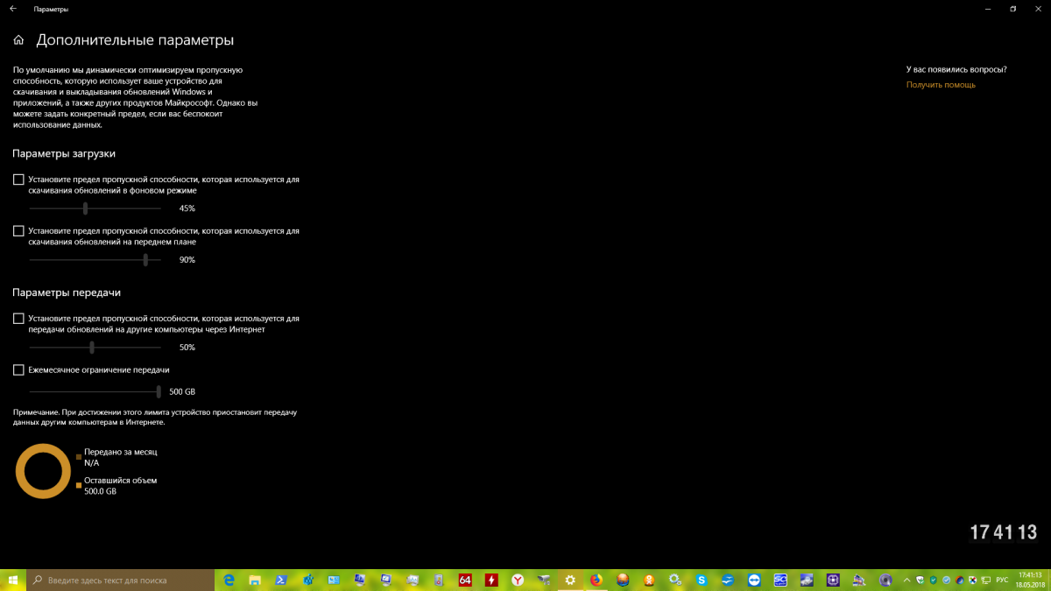Open Firefox from taskbar
Image resolution: width=1051 pixels, height=591 pixels.
click(x=596, y=580)
